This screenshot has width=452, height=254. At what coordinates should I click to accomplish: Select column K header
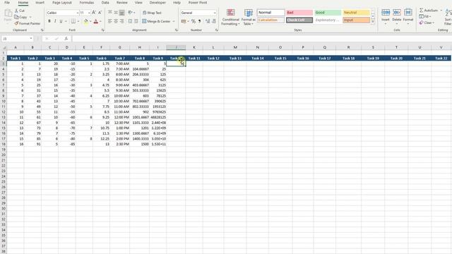click(x=194, y=47)
